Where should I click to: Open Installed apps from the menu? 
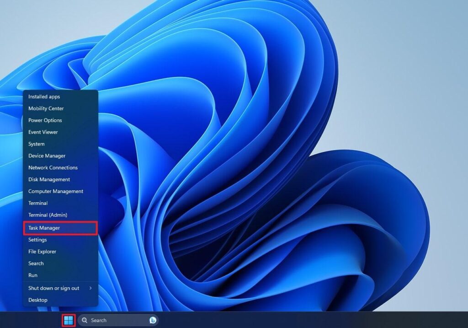pyautogui.click(x=61, y=97)
